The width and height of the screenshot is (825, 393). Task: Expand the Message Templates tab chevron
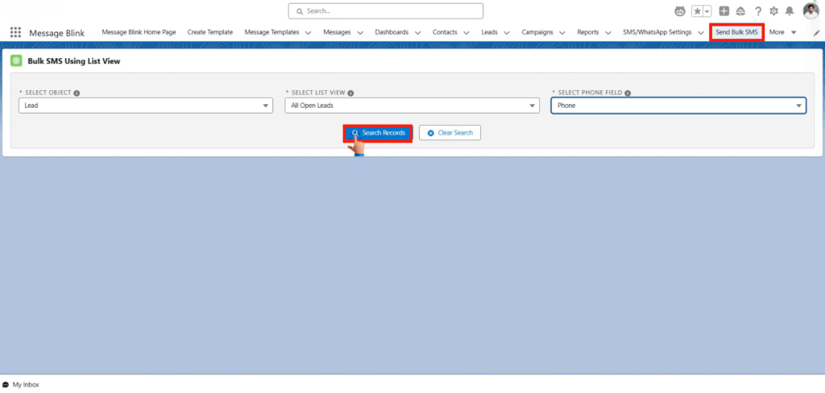[308, 33]
